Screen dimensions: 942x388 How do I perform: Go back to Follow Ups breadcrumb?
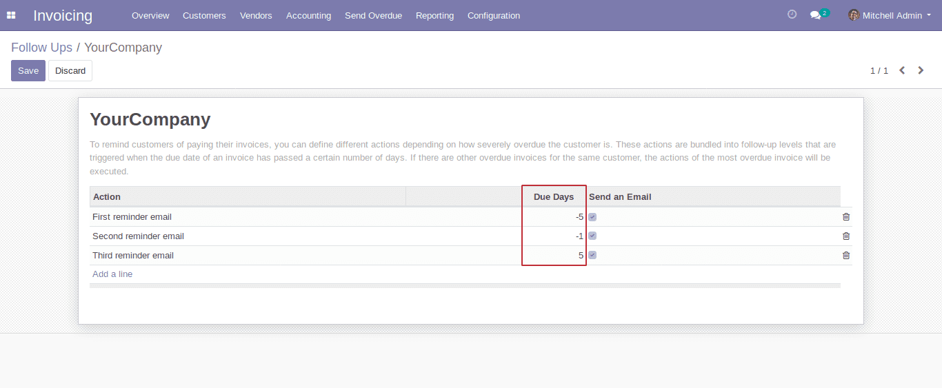(41, 48)
